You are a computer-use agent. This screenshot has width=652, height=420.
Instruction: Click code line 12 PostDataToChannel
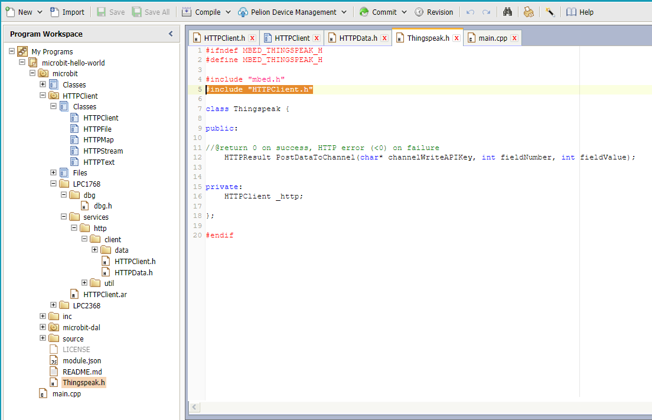tap(420, 157)
